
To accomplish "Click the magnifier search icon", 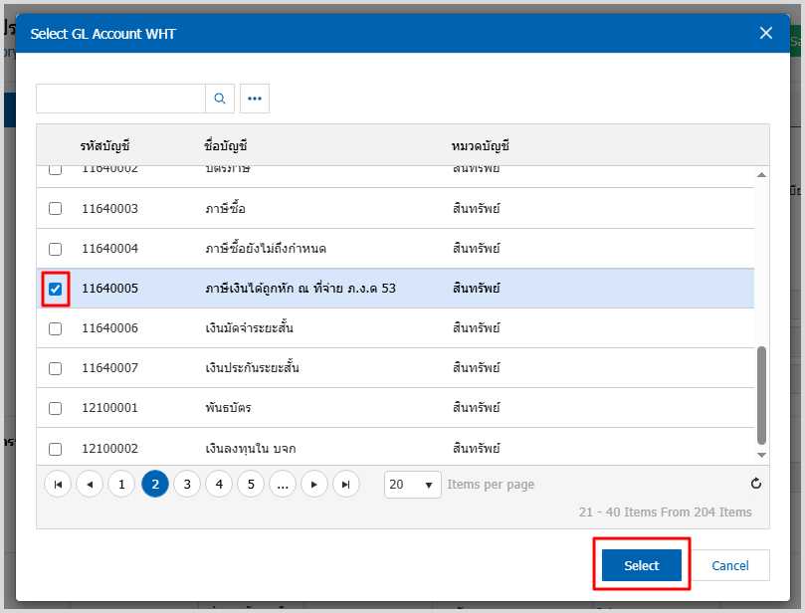I will tap(220, 99).
